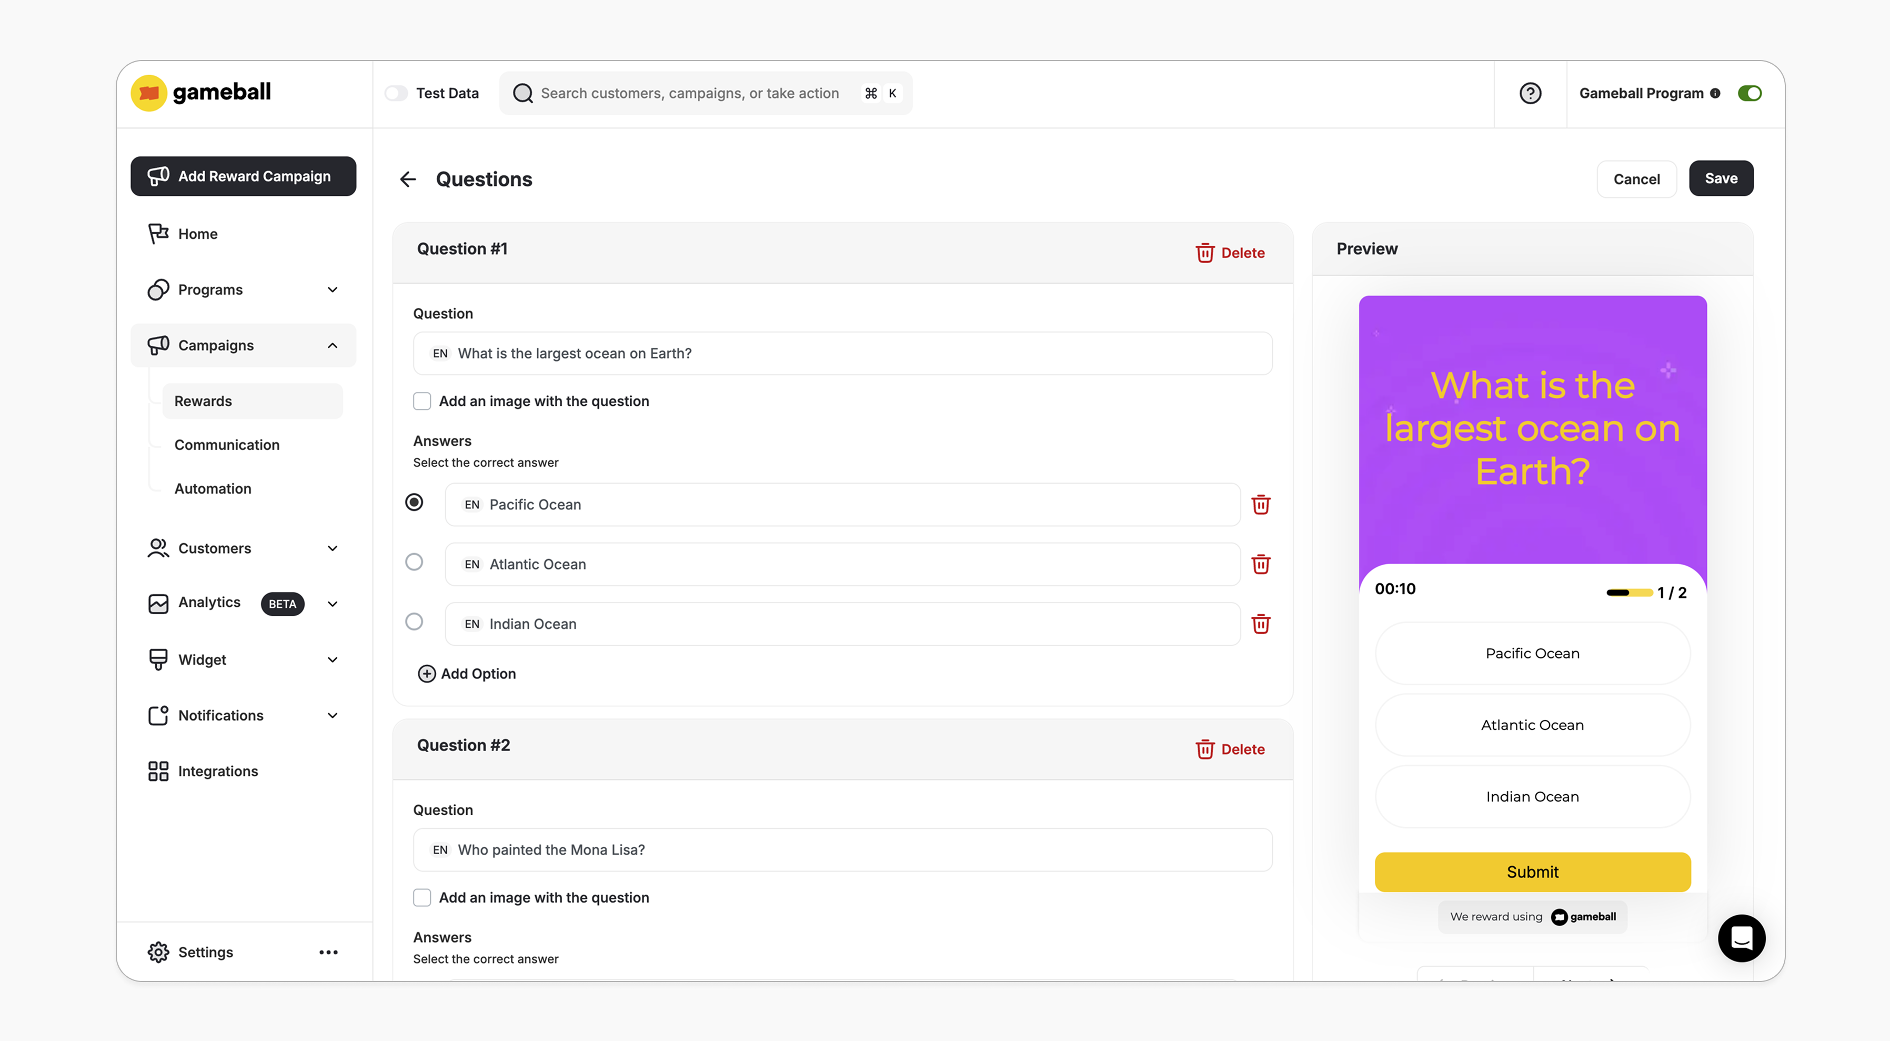Click the back arrow next to Questions
This screenshot has height=1041, width=1890.
[408, 179]
